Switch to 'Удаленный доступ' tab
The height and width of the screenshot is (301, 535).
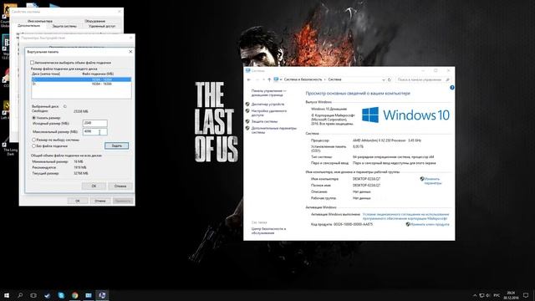(102, 26)
